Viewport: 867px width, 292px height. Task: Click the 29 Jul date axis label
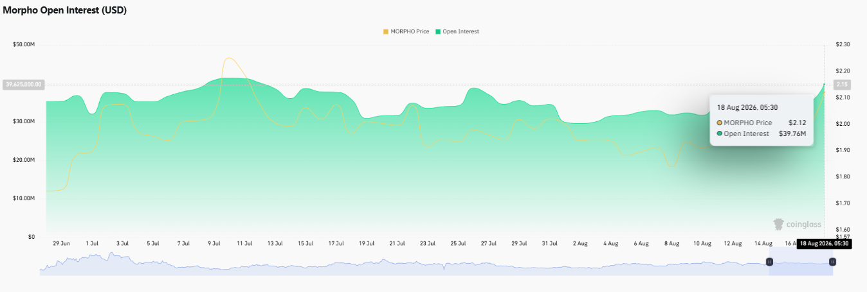(519, 244)
